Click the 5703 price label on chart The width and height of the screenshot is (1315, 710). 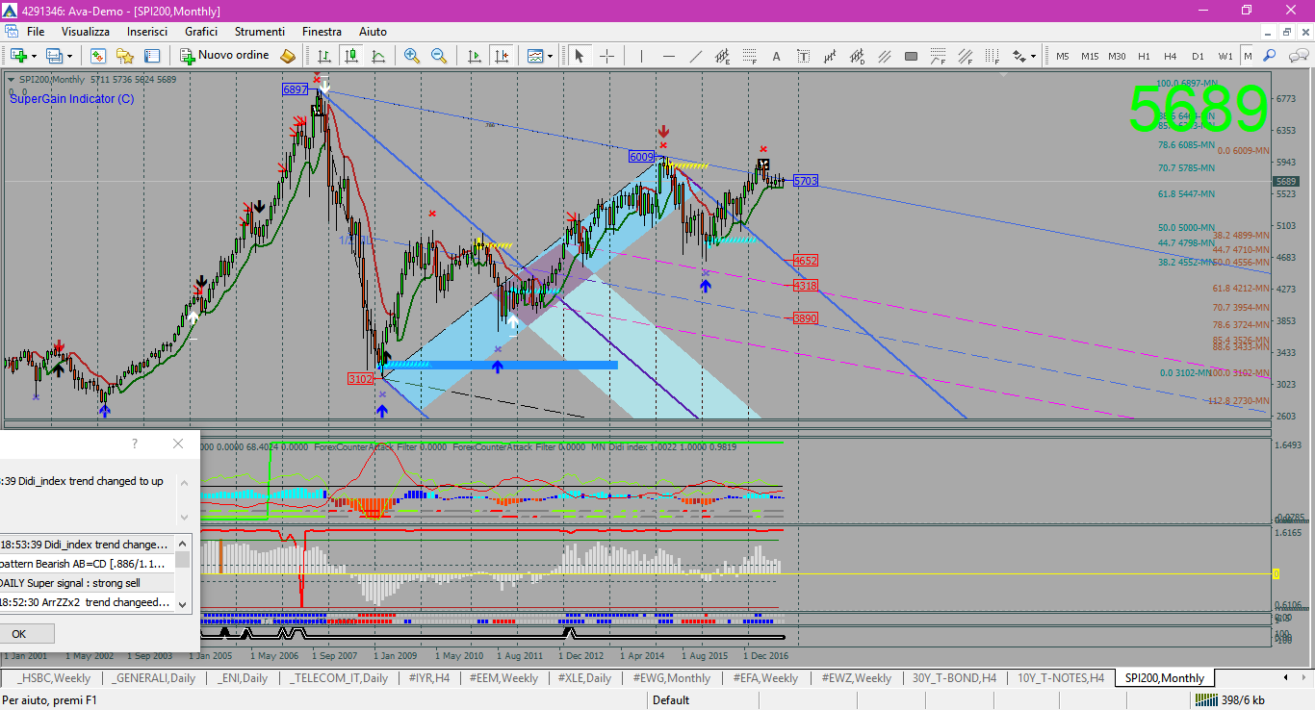(x=806, y=181)
